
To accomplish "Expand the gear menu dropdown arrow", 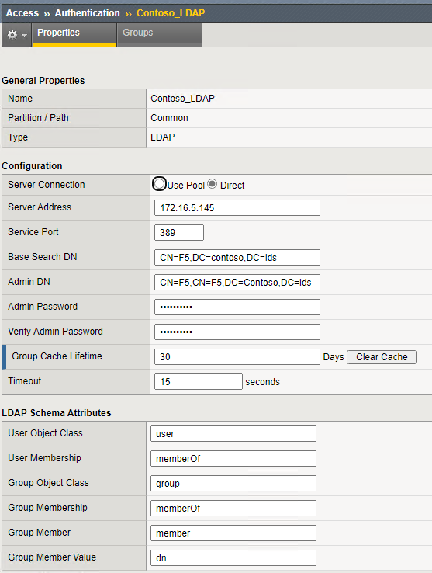I will click(25, 36).
